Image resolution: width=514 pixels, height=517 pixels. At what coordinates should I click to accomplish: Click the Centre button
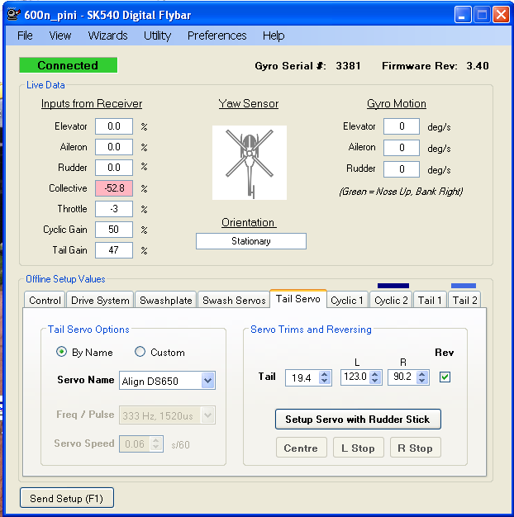[301, 448]
